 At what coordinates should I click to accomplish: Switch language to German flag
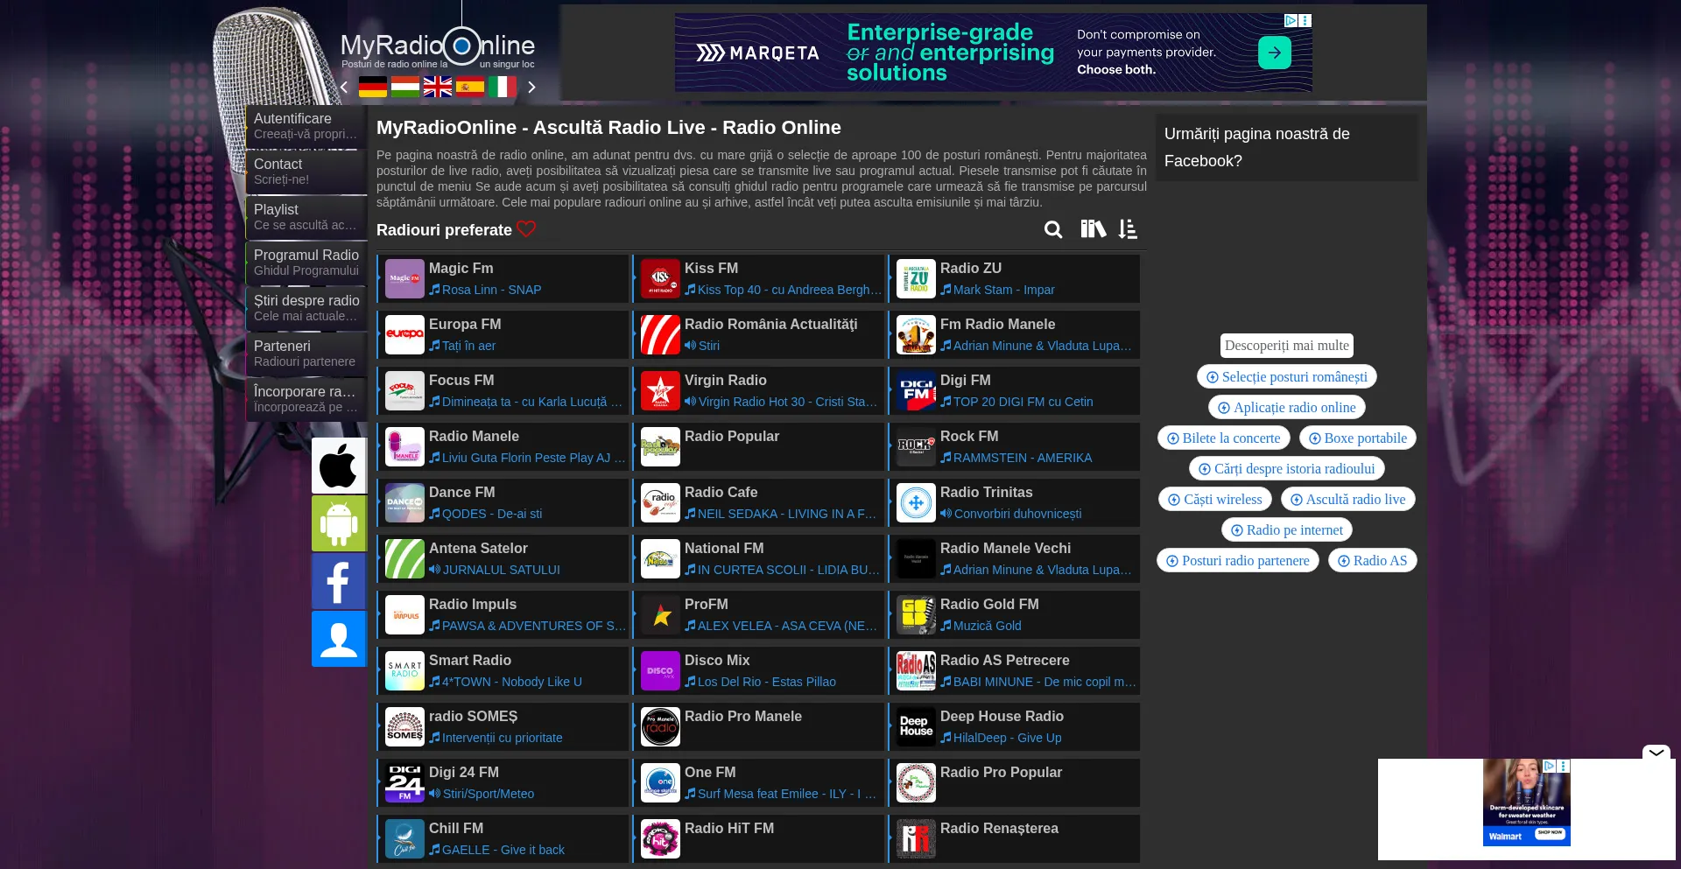pos(373,87)
